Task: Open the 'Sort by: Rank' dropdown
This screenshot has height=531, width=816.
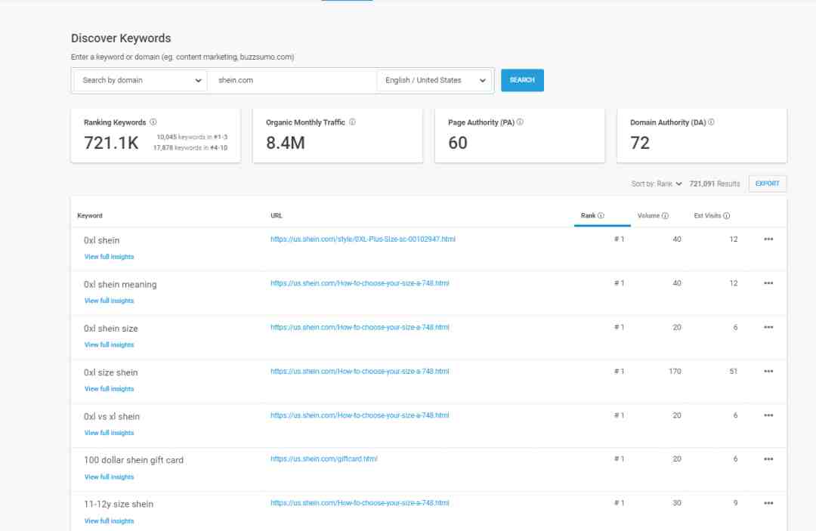Action: coord(657,184)
